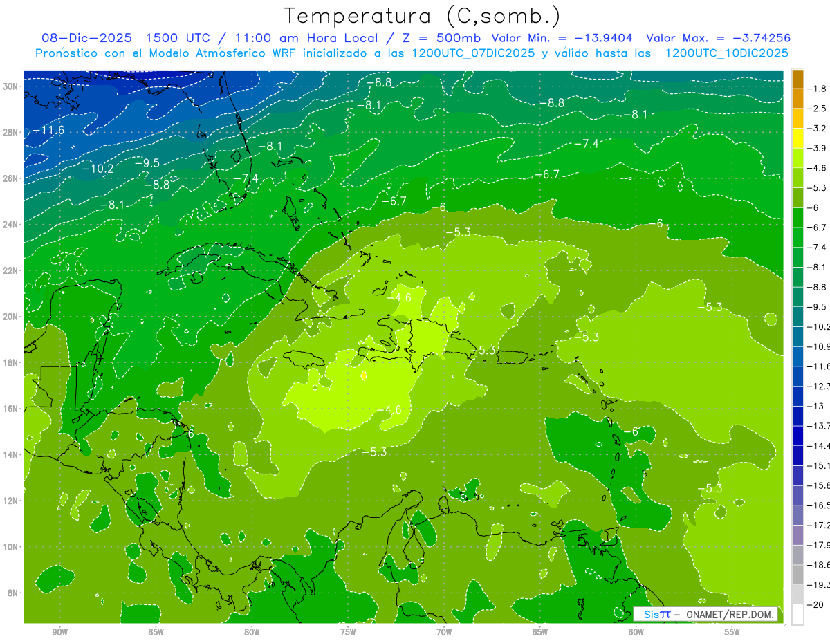
Task: Click the '65W' longitude axis label
Action: point(540,632)
